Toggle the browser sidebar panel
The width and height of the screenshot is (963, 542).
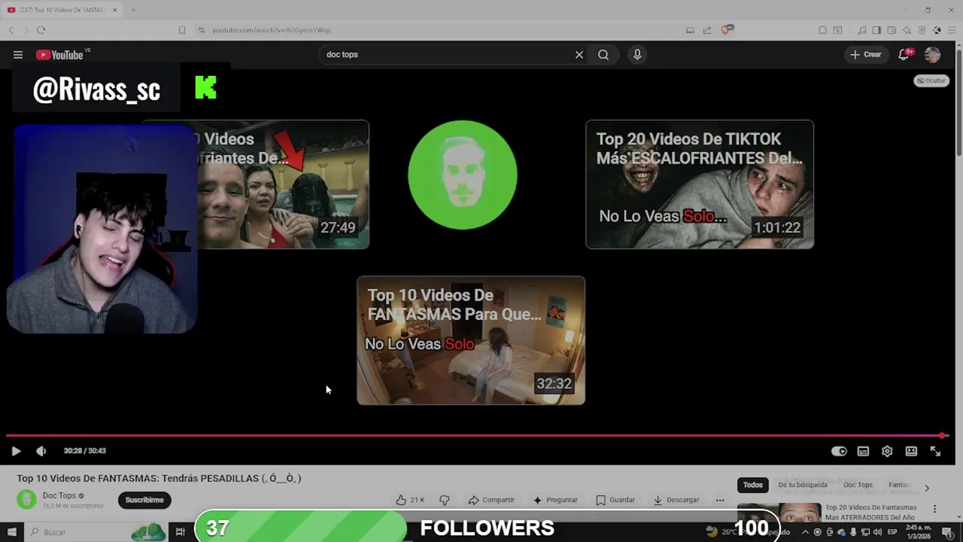pos(876,30)
